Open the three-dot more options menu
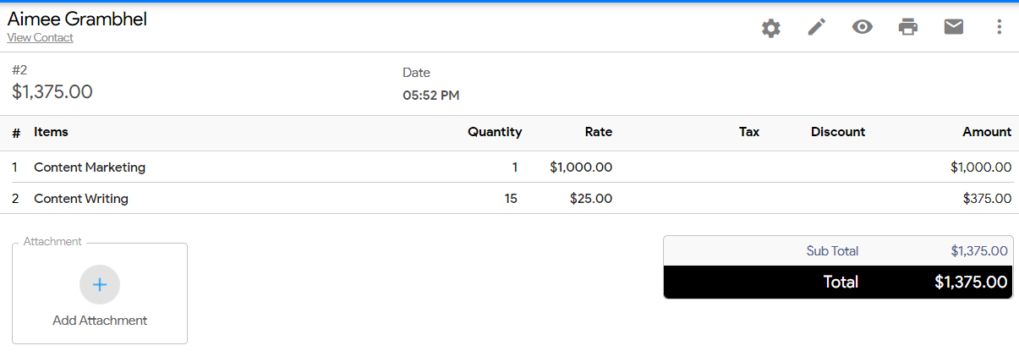1019x362 pixels. coord(999,27)
